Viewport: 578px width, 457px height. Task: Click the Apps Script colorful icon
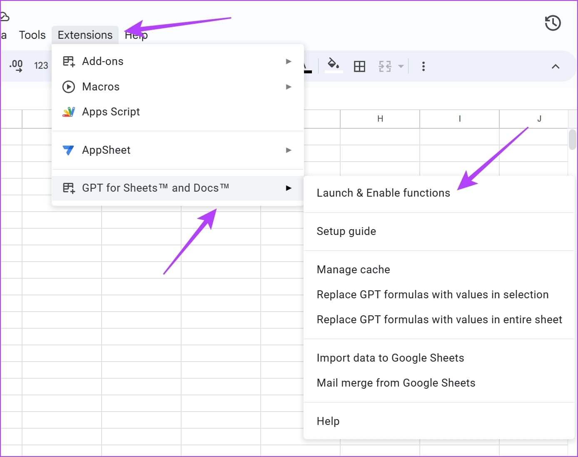(69, 112)
